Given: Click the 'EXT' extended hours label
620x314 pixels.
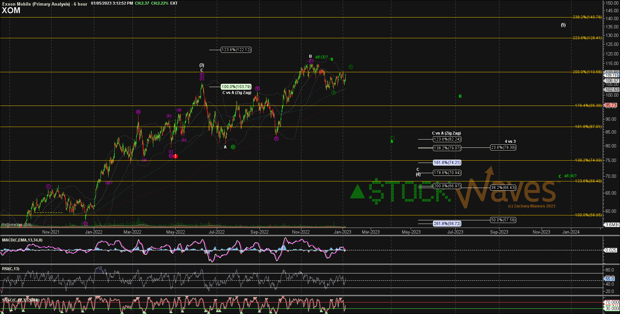Looking at the screenshot, I should 174,3.
